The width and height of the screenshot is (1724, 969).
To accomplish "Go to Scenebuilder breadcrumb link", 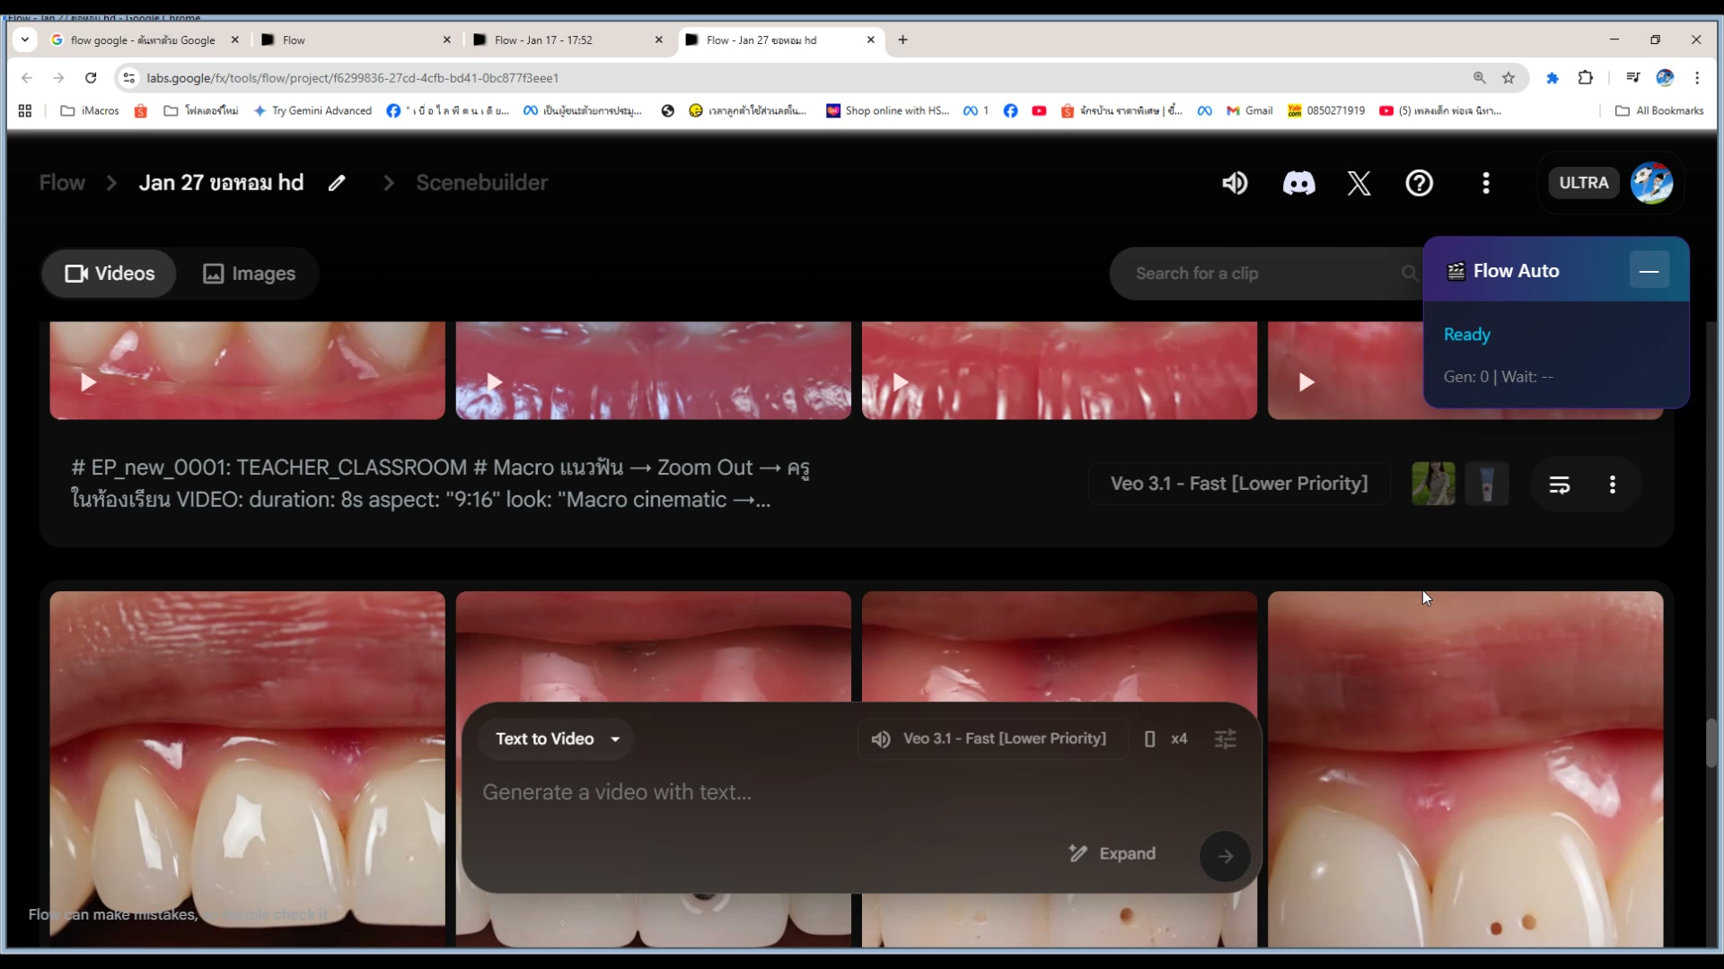I will (x=481, y=183).
